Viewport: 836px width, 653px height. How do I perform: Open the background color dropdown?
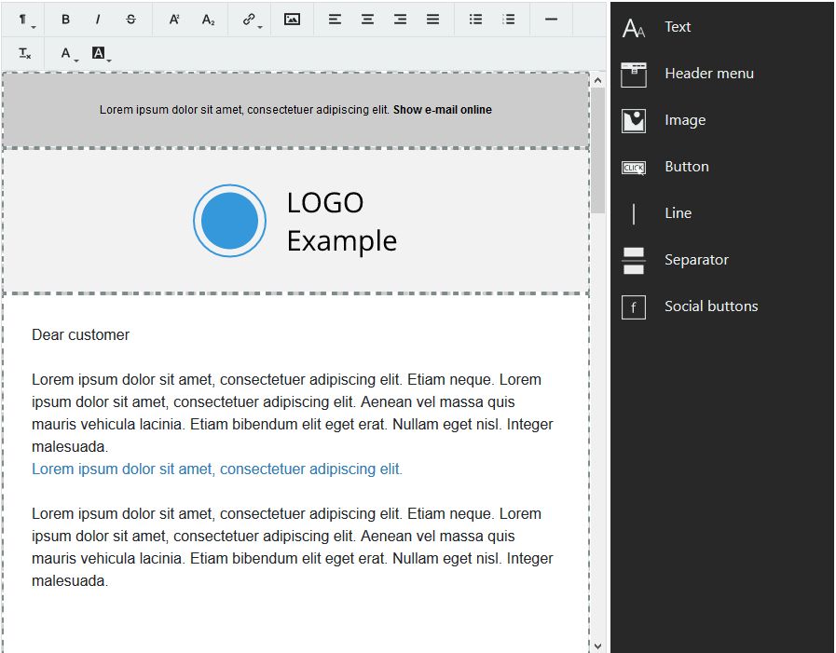pyautogui.click(x=101, y=53)
